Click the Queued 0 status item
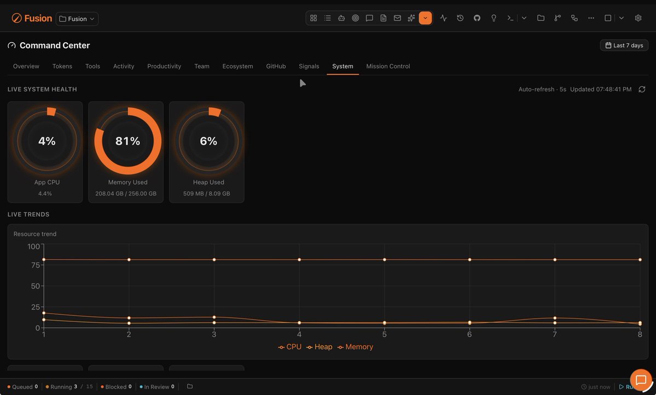The image size is (656, 395). coord(22,387)
